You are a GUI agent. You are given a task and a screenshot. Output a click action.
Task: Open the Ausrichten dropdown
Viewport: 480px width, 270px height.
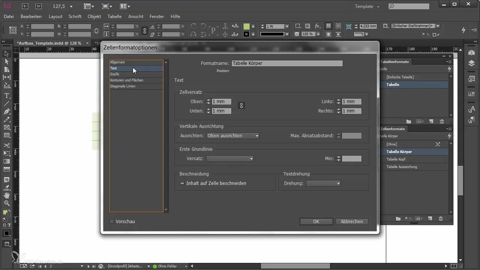[x=233, y=136]
